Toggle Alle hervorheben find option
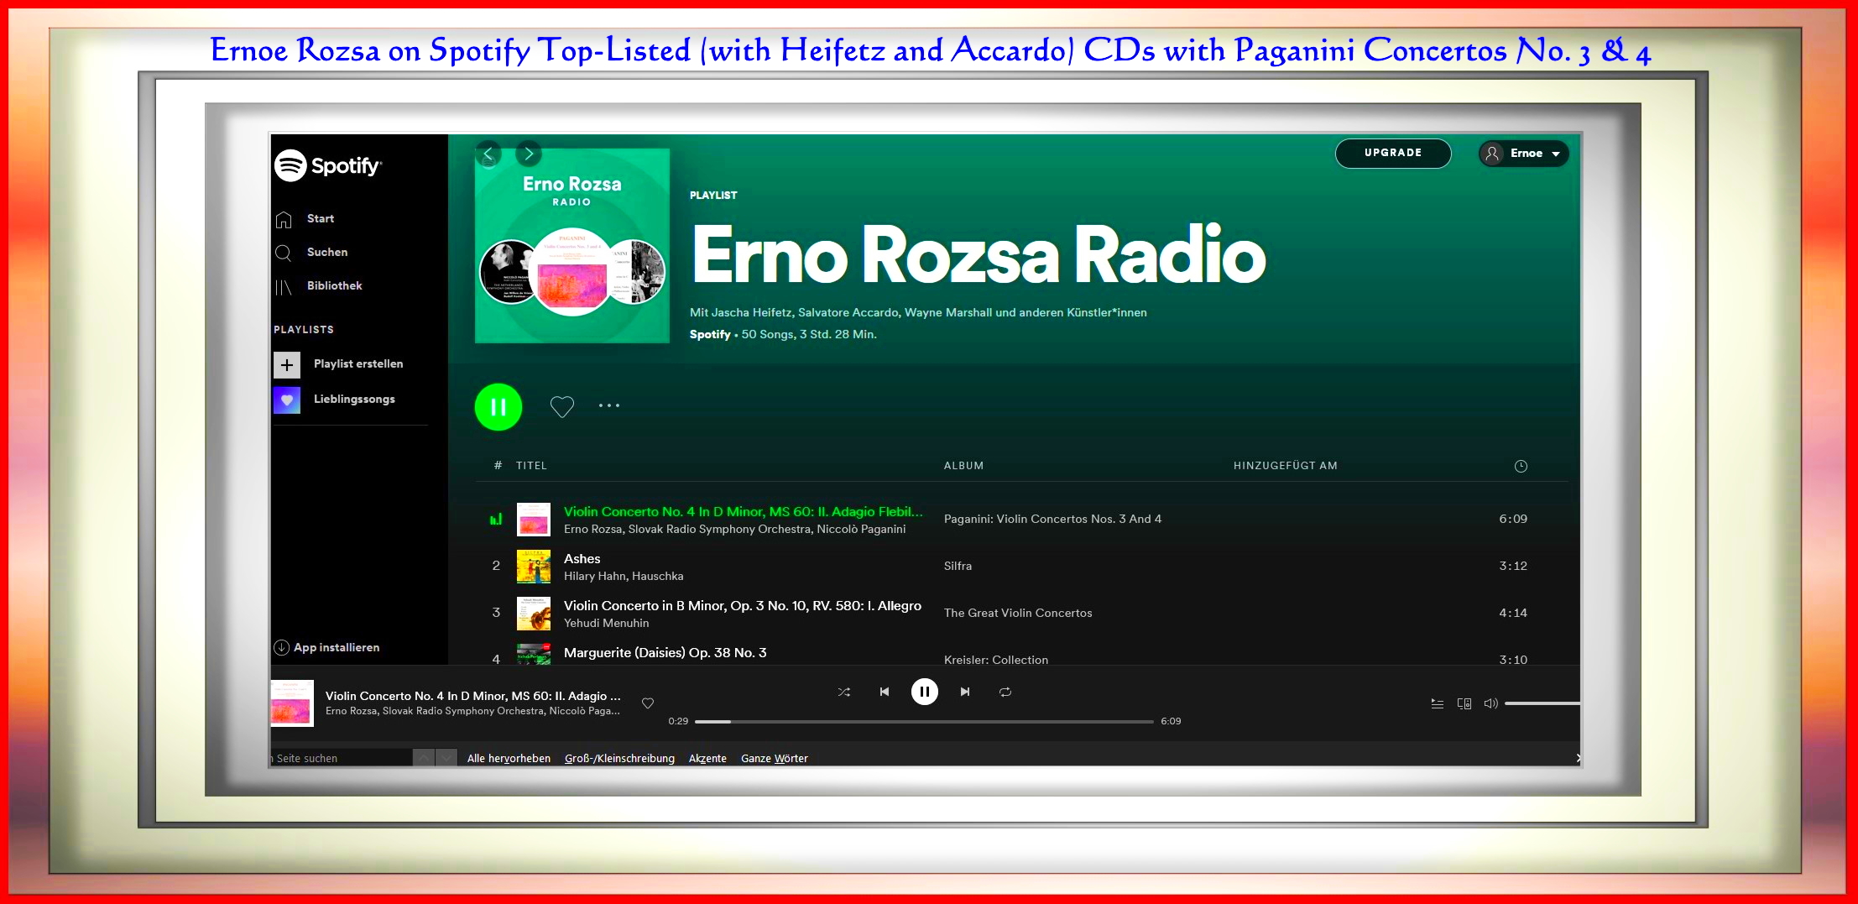 tap(509, 758)
